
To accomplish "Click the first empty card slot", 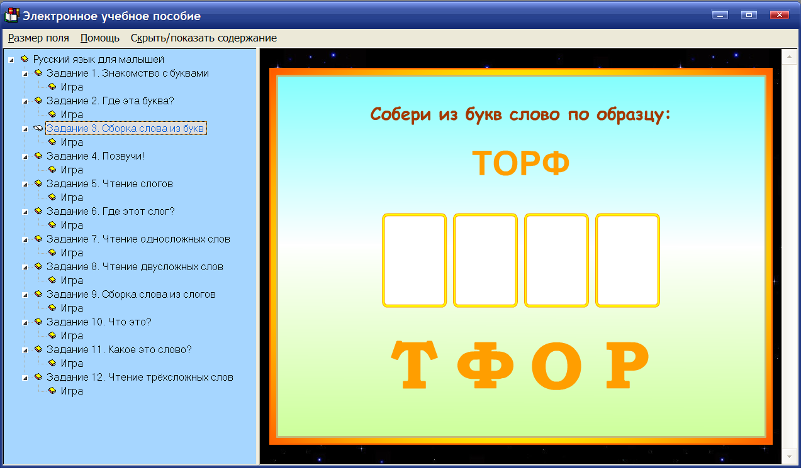I will tap(414, 260).
